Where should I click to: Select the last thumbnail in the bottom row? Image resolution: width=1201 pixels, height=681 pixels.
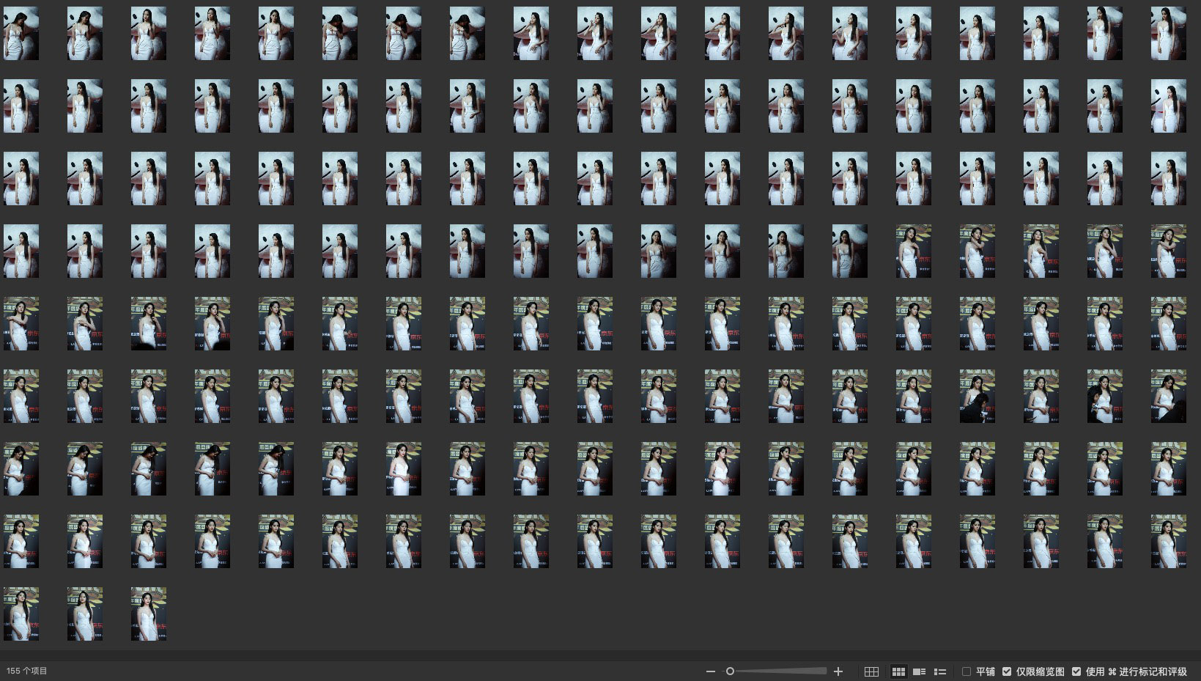pos(149,614)
